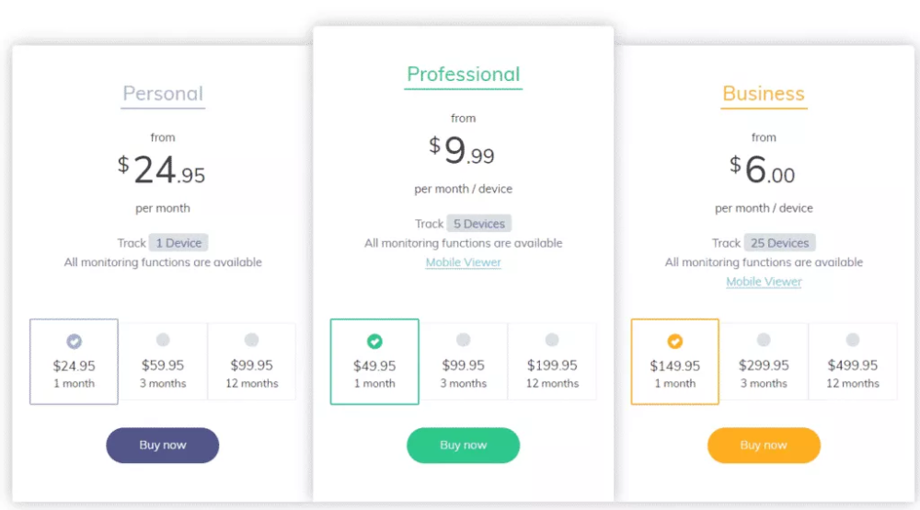Choose Personal $24.95 1 month plan

point(74,362)
